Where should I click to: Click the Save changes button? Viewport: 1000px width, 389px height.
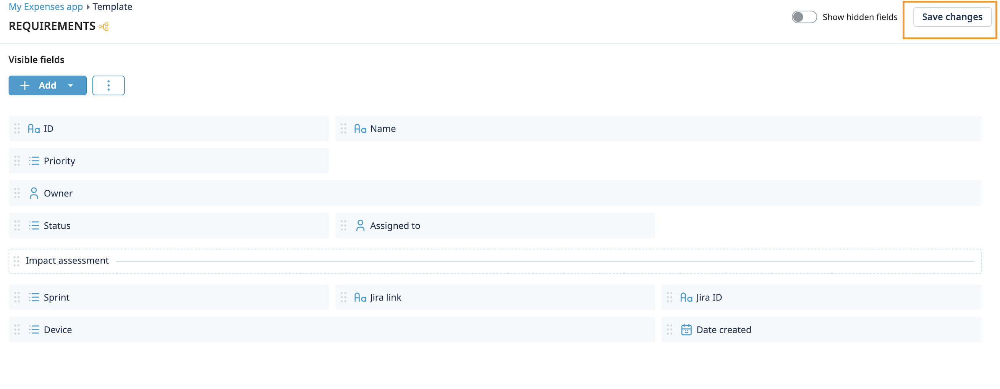point(951,17)
